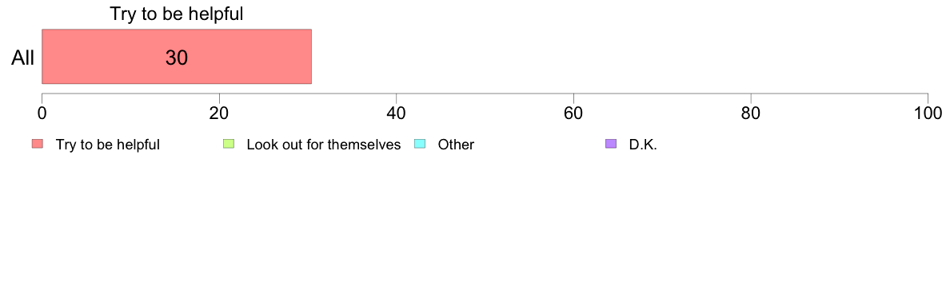The image size is (950, 294).
Task: Click empty plot area beside the red bar
Action: pos(618,56)
